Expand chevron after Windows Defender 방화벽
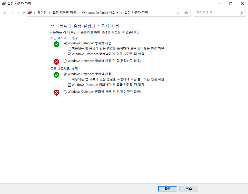Image resolution: width=248 pixels, height=194 pixels. point(121,13)
